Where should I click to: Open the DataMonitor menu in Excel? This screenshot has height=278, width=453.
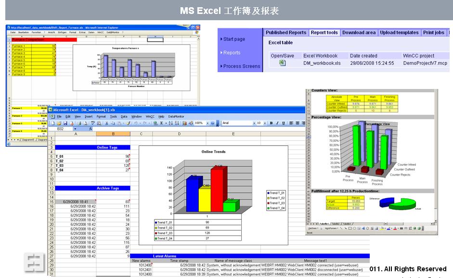176,116
